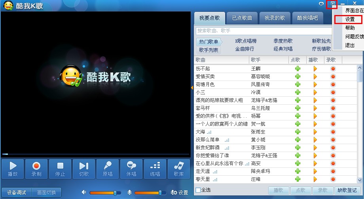Mute the speaker volume icon

(x=84, y=192)
